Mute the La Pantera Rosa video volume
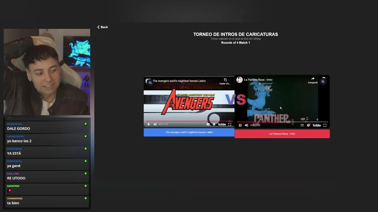This screenshot has height=212, width=378. 246,125
